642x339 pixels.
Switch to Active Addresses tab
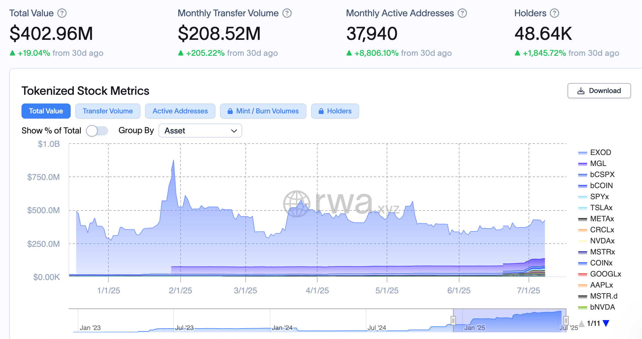(x=180, y=111)
